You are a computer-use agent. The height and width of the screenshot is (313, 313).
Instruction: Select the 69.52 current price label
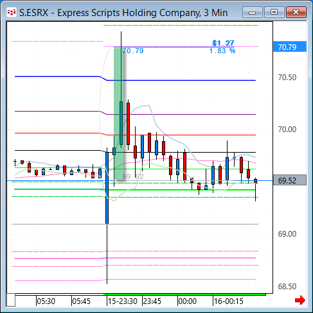pyautogui.click(x=290, y=180)
